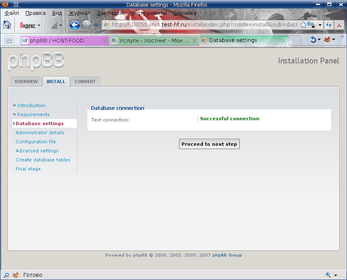Go back with the blue Back arrow
347x280 pixels.
click(x=75, y=25)
